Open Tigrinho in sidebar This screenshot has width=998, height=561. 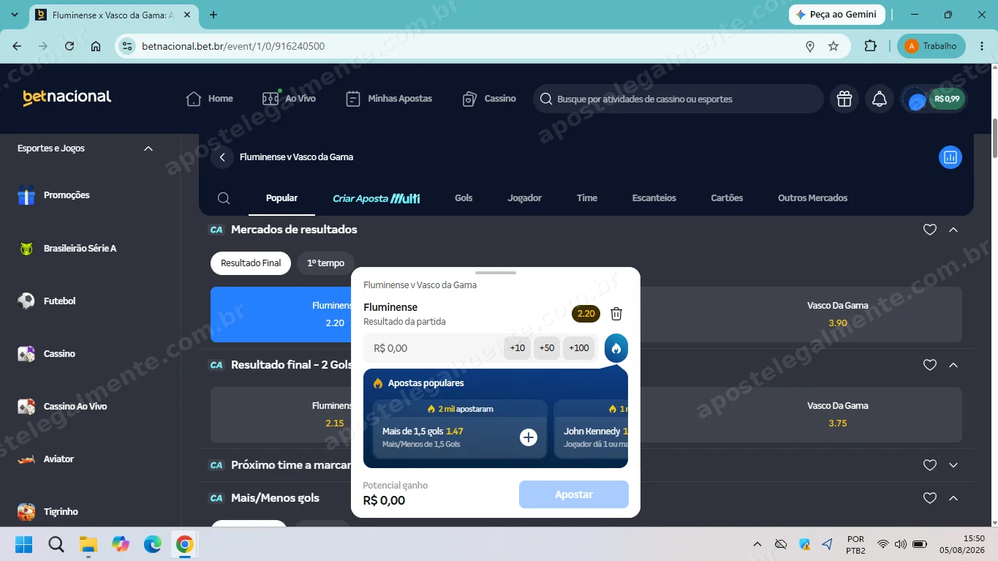(48, 512)
